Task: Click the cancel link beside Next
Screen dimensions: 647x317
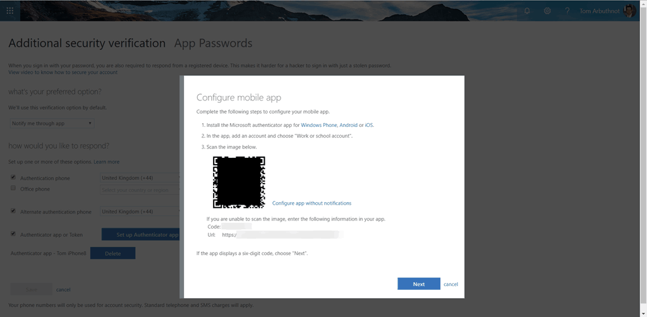Action: pos(450,284)
